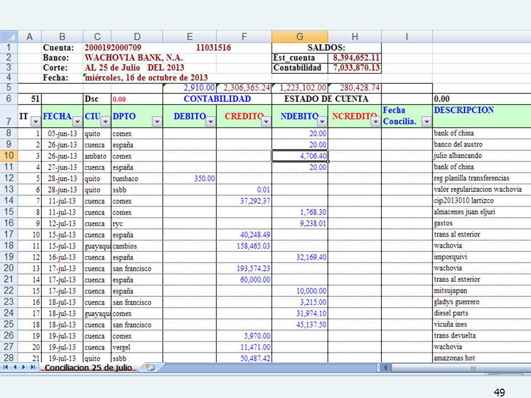Go to last sheet navigation arrow
Viewport: 531px width, 398px height.
[33, 367]
